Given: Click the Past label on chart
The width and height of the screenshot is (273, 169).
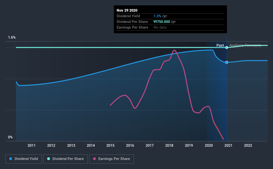Looking at the screenshot, I should [220, 45].
